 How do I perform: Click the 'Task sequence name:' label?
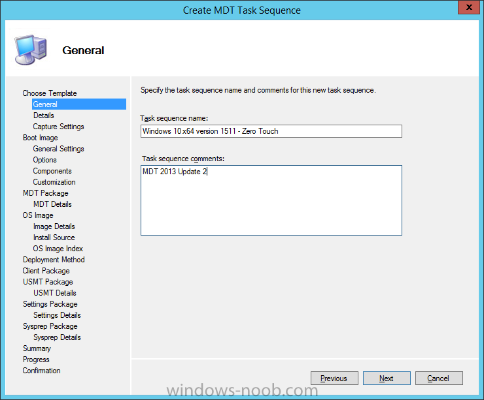pyautogui.click(x=174, y=118)
